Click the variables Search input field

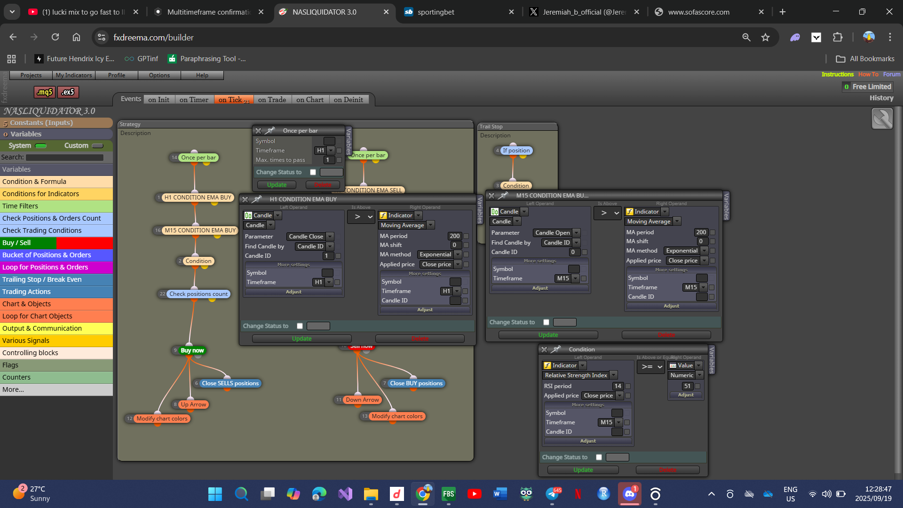tap(64, 158)
